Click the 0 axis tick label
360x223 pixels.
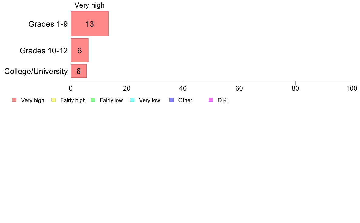pos(71,88)
